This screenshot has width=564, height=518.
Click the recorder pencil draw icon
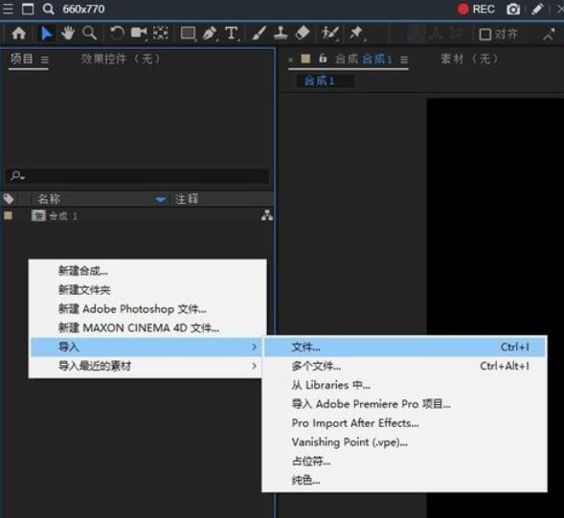[x=537, y=9]
